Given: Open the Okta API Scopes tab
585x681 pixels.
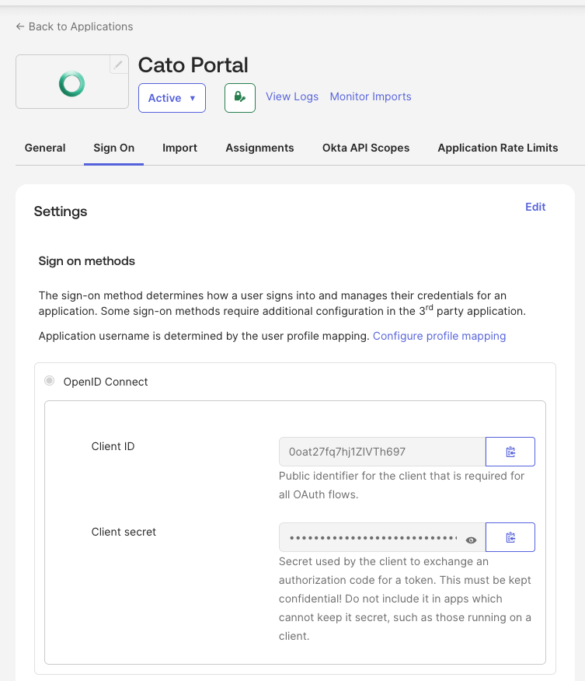Looking at the screenshot, I should pyautogui.click(x=365, y=148).
